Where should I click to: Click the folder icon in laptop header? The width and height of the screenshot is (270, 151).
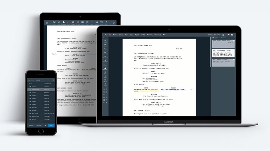[x=232, y=35]
